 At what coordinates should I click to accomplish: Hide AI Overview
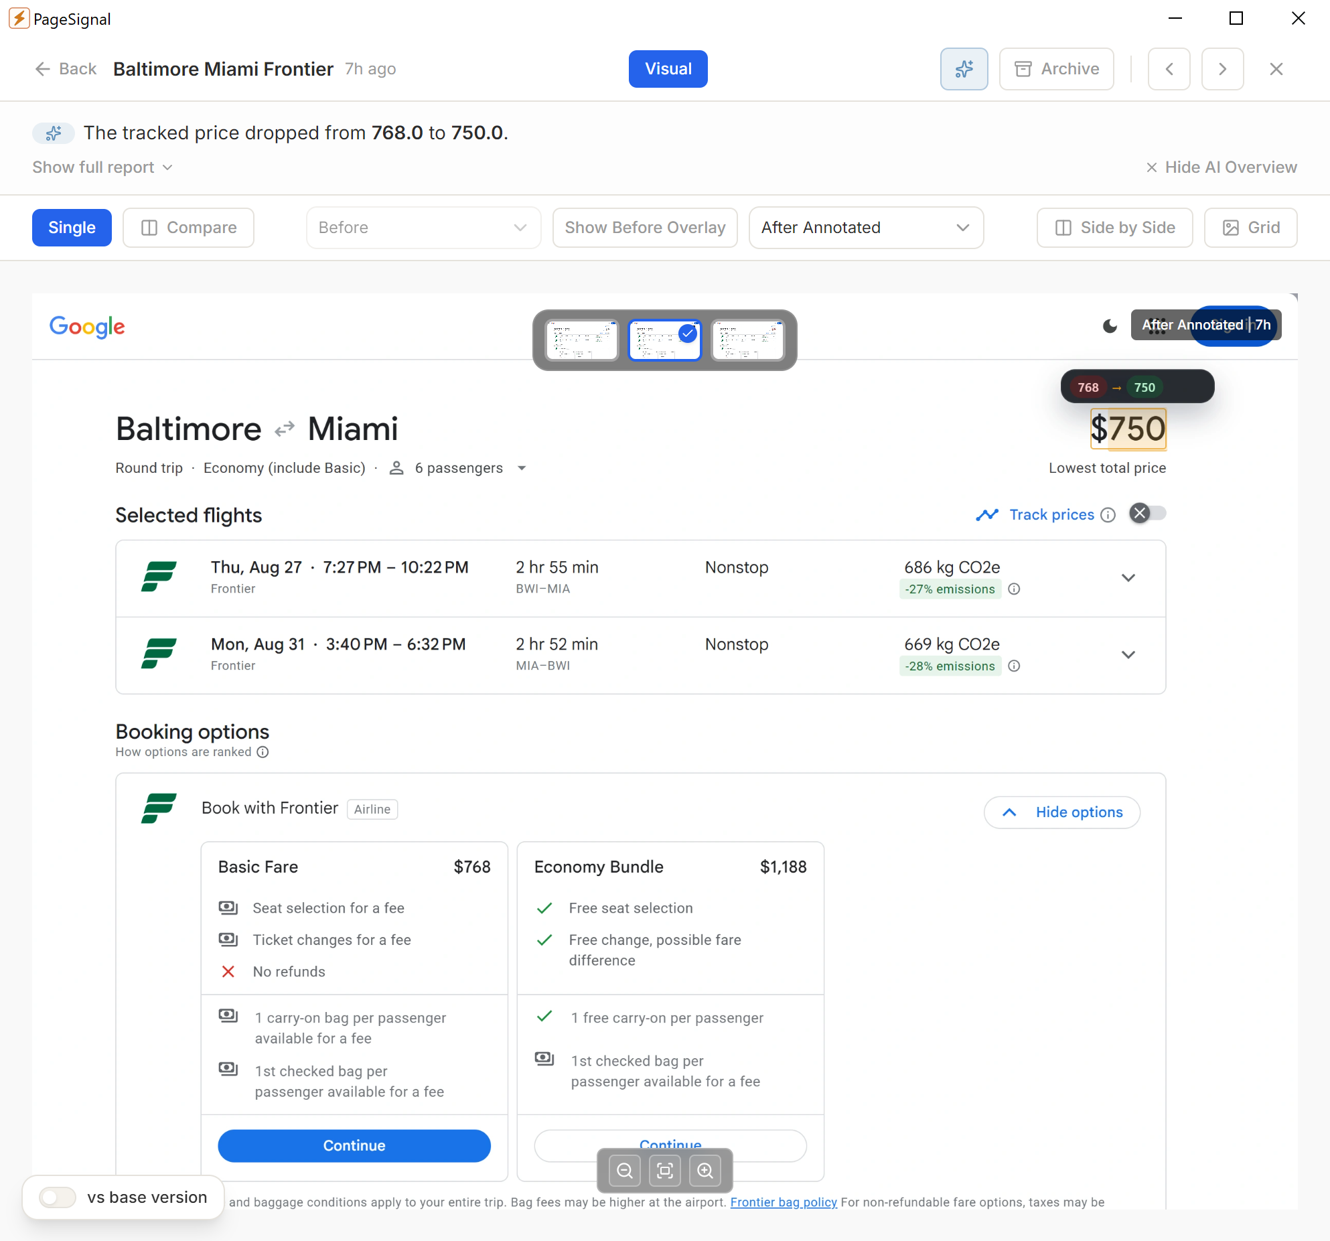click(1222, 167)
